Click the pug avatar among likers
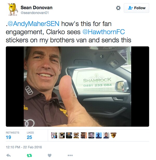 point(62,135)
